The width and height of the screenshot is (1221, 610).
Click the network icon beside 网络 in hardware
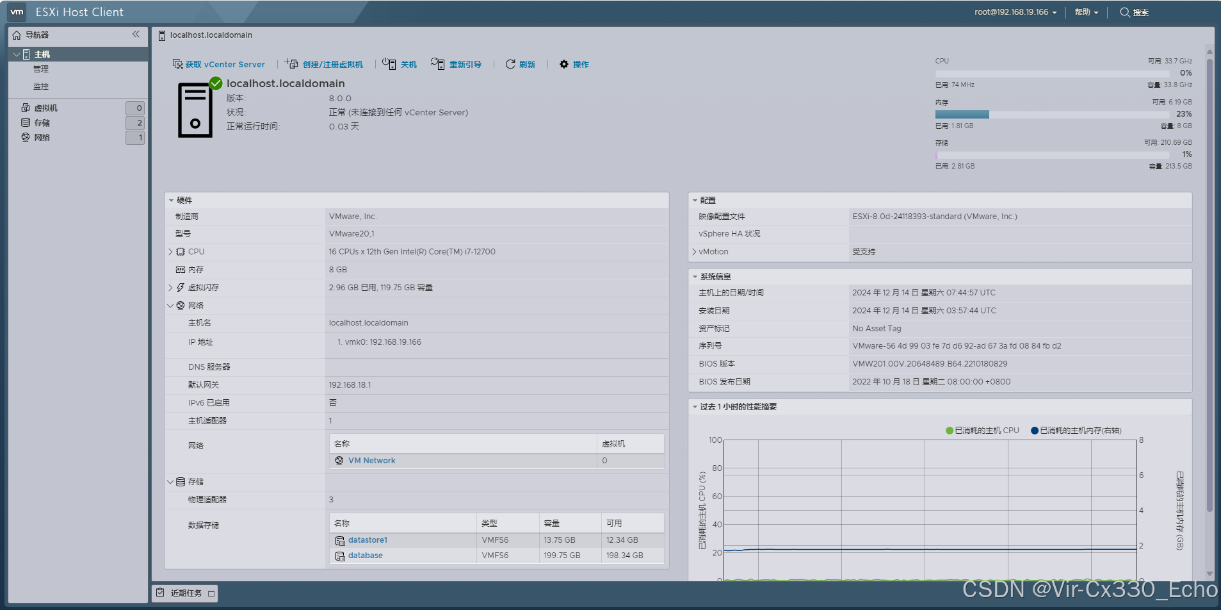pos(181,306)
